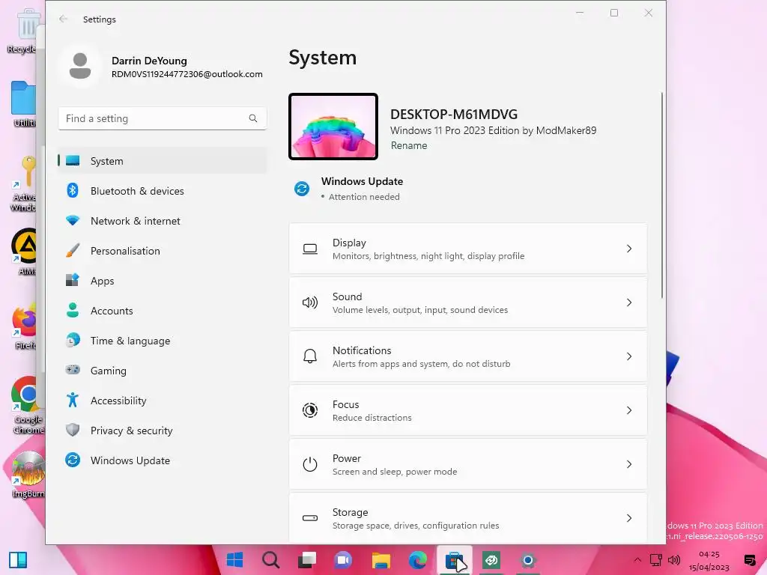Viewport: 767px width, 575px height.
Task: Open the Start menu on taskbar
Action: click(234, 560)
